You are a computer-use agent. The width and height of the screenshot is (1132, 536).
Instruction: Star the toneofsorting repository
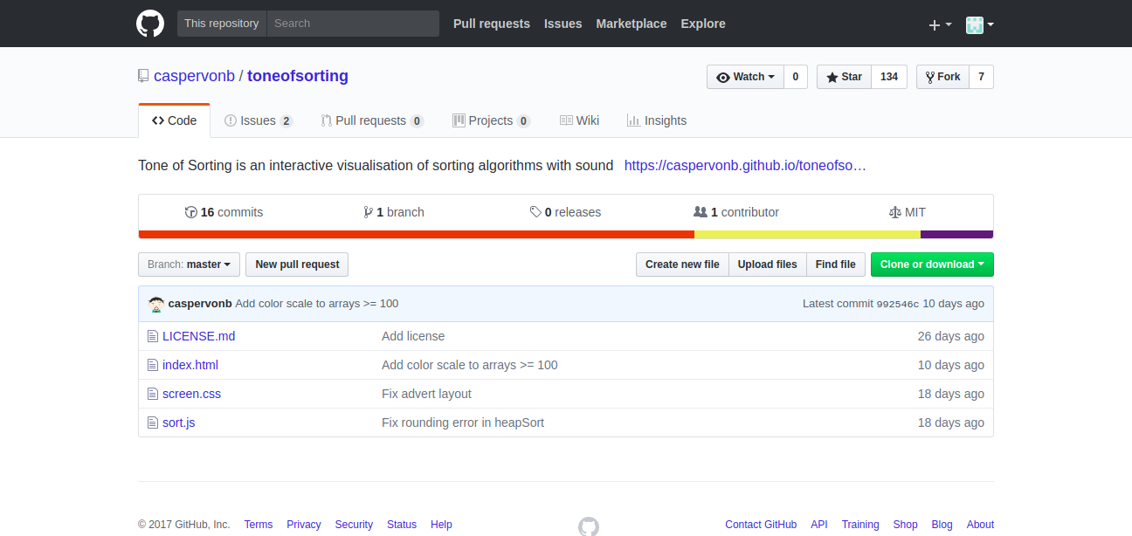844,77
